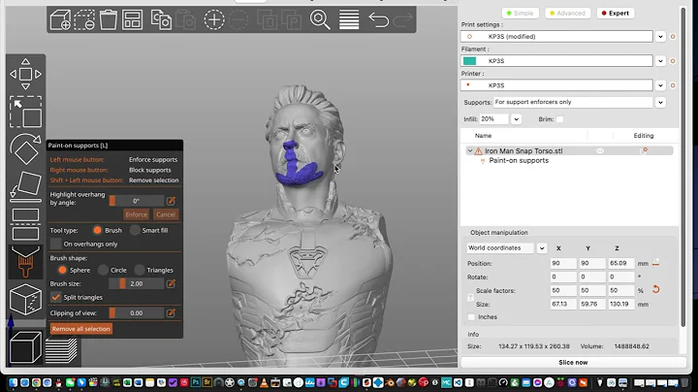Click the Search magnifier toolbar icon
Screen dimensions: 698x392
coord(320,20)
